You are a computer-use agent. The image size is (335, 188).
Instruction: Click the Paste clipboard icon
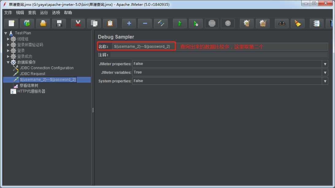click(110, 23)
